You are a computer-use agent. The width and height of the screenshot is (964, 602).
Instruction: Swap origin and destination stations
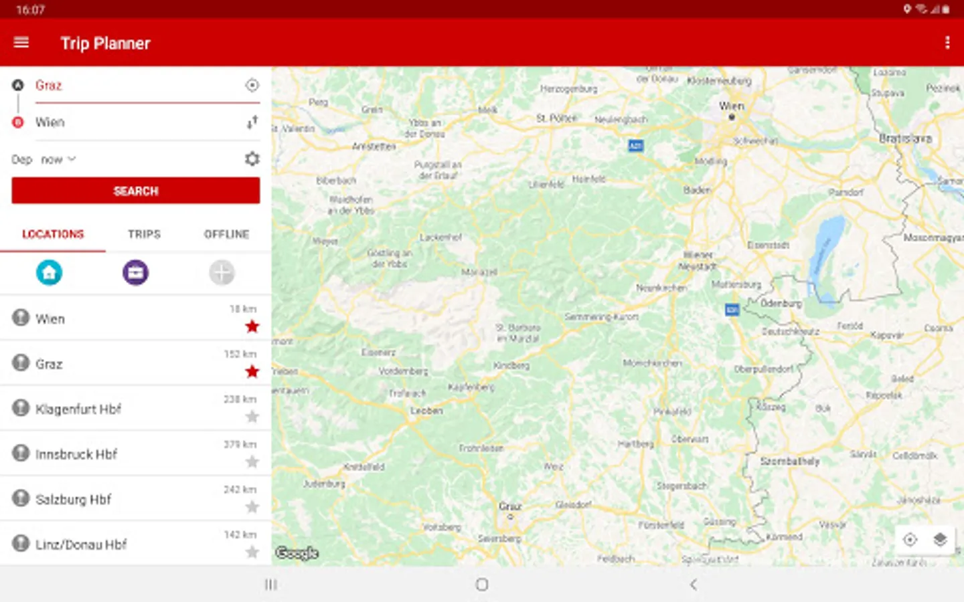[x=252, y=122]
